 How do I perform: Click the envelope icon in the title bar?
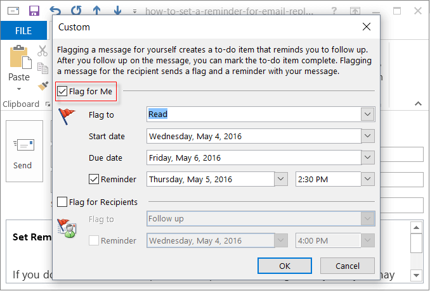(13, 11)
